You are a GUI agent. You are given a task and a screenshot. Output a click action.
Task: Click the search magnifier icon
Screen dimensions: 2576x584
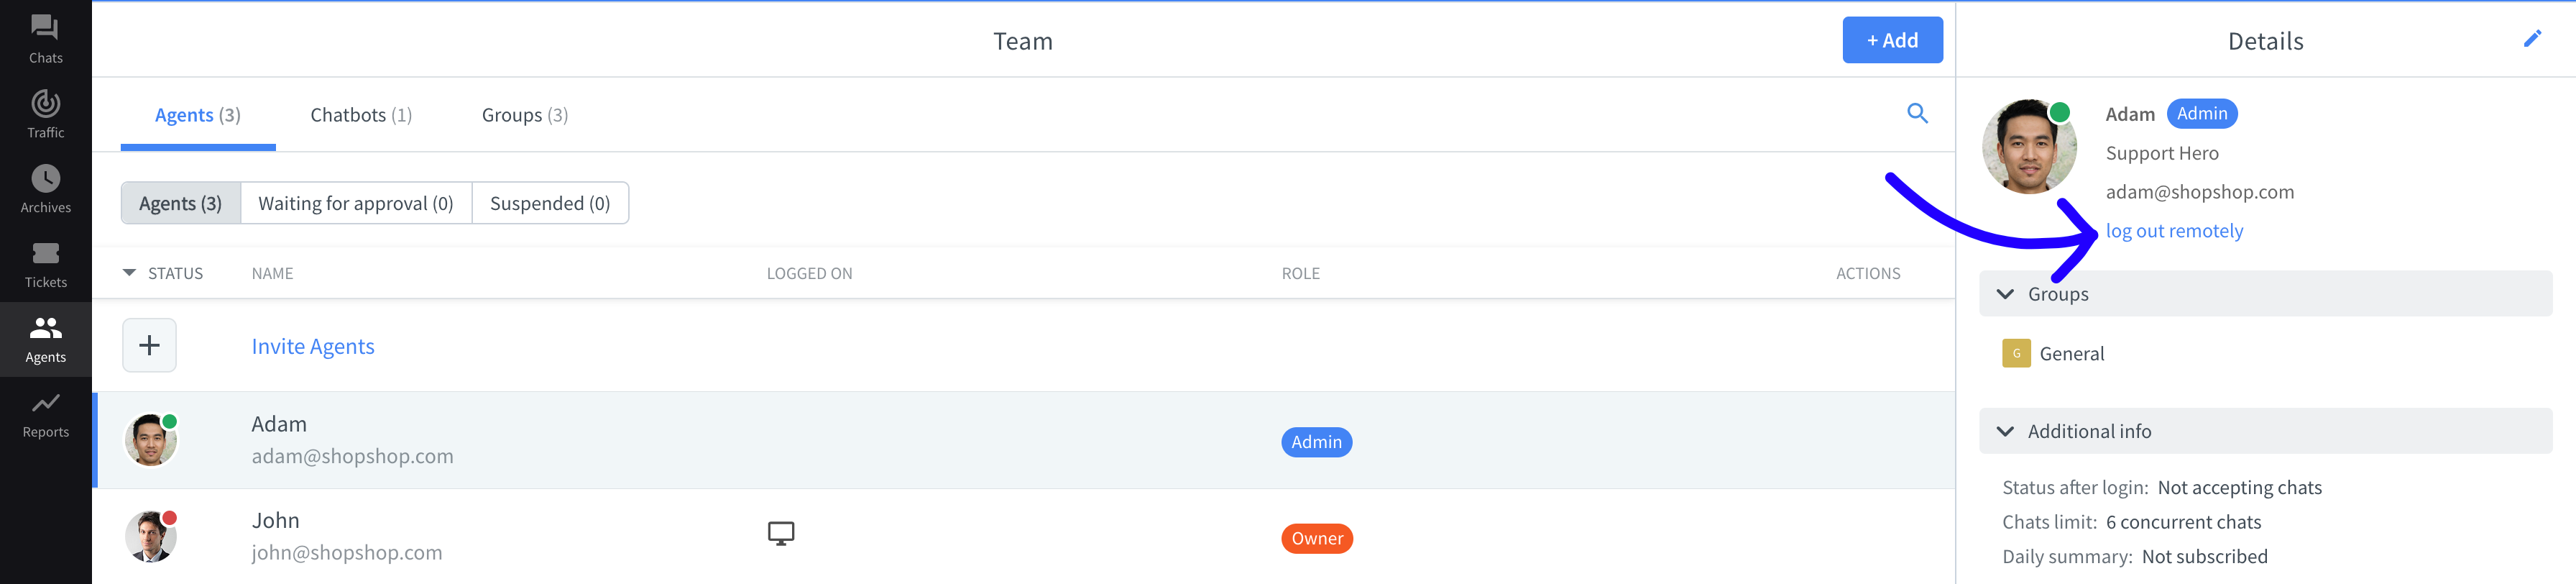point(1916,114)
